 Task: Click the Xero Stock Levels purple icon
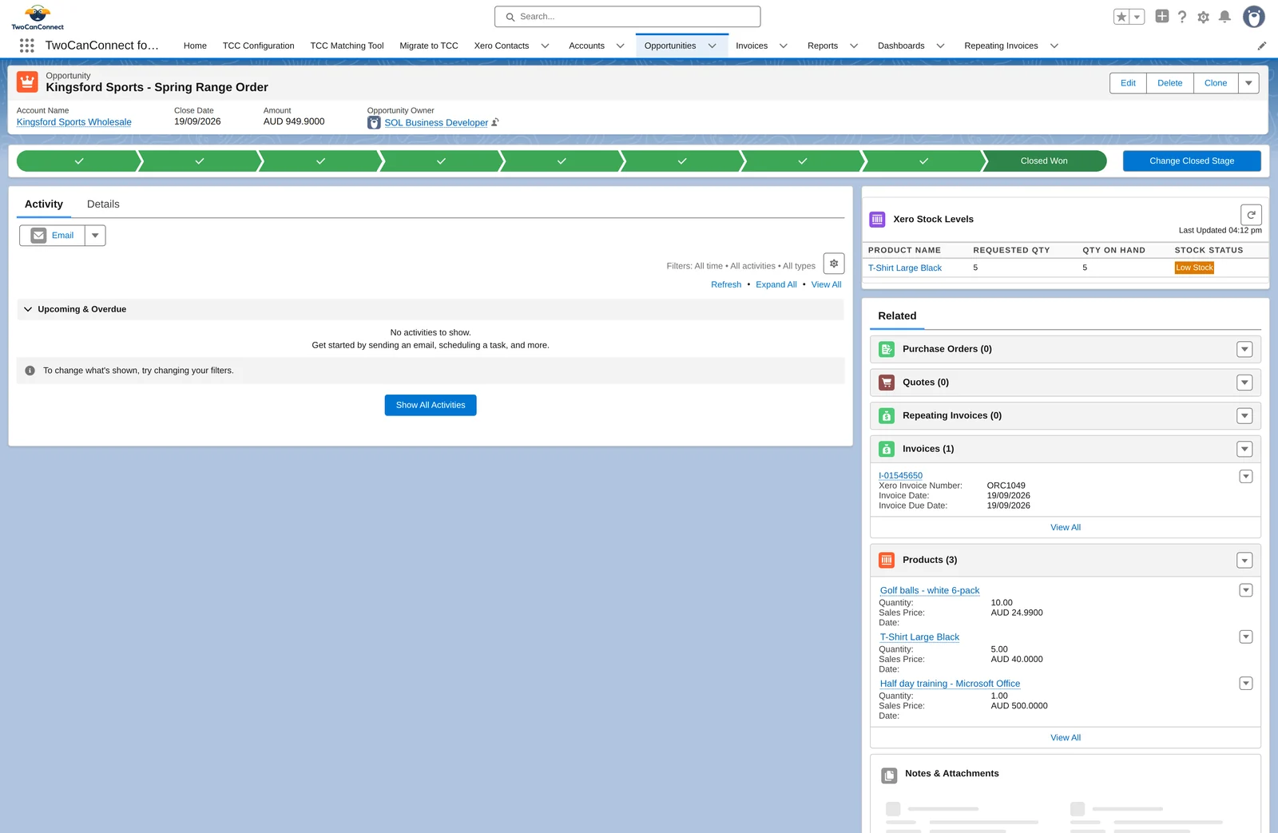(x=877, y=219)
